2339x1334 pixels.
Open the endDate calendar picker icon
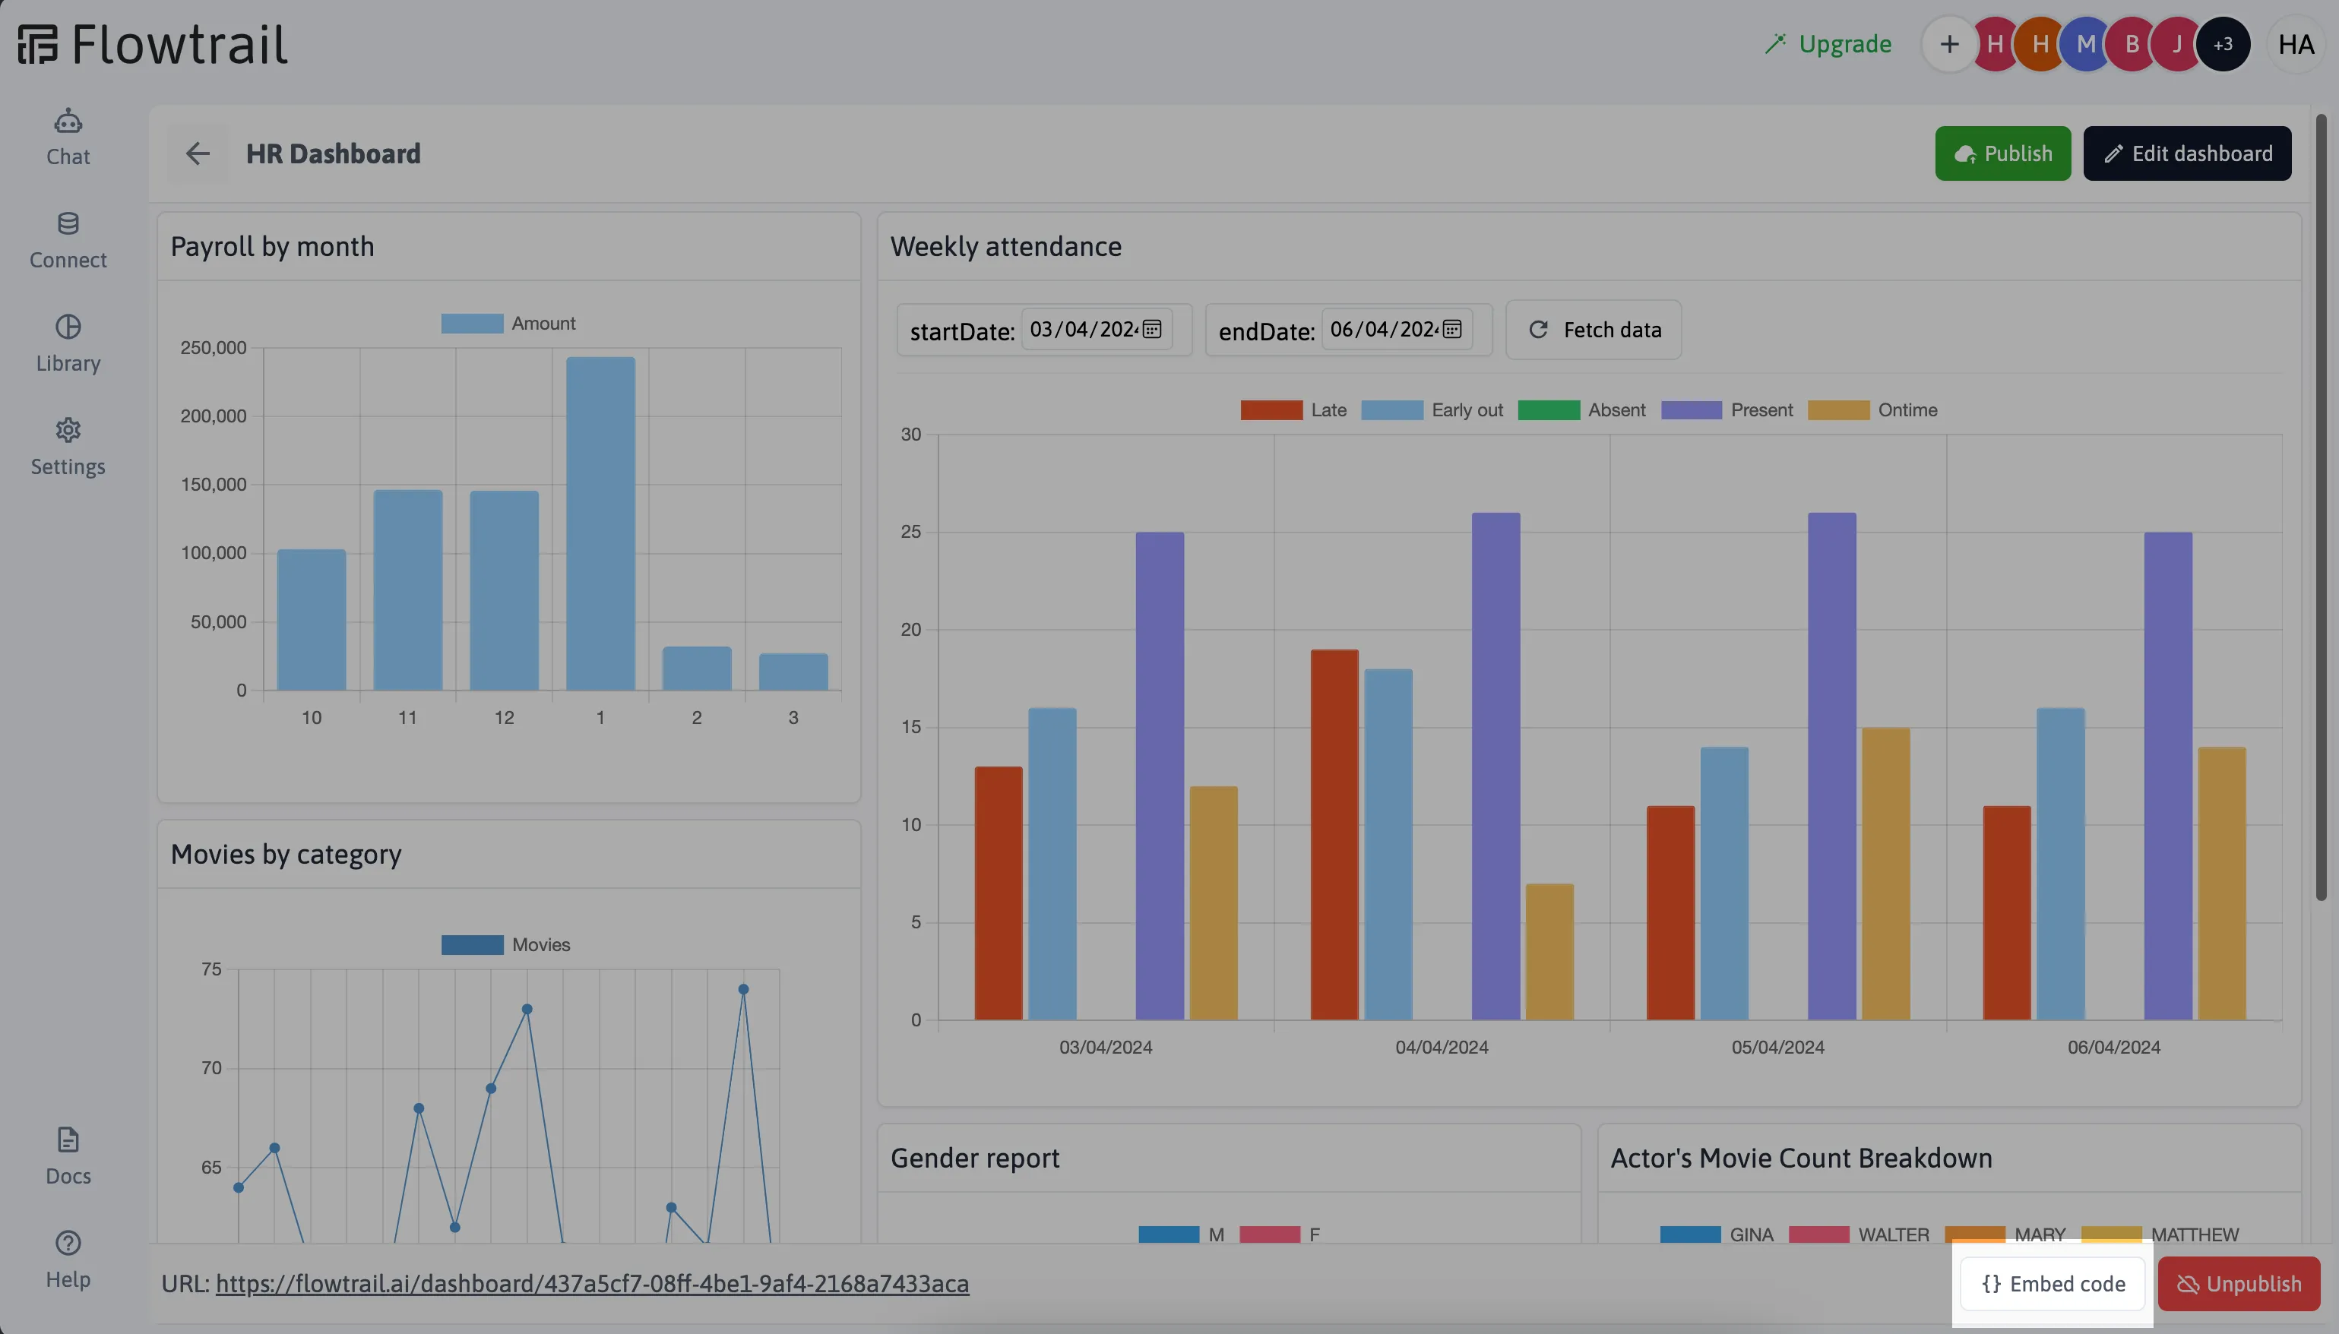pos(1452,329)
